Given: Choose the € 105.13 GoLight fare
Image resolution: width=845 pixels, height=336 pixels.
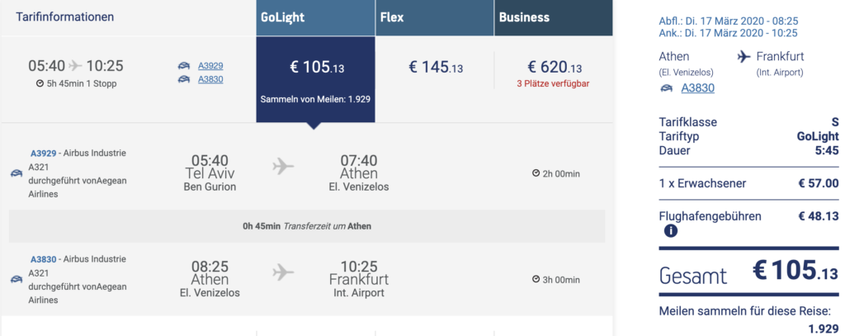Looking at the screenshot, I should point(315,69).
